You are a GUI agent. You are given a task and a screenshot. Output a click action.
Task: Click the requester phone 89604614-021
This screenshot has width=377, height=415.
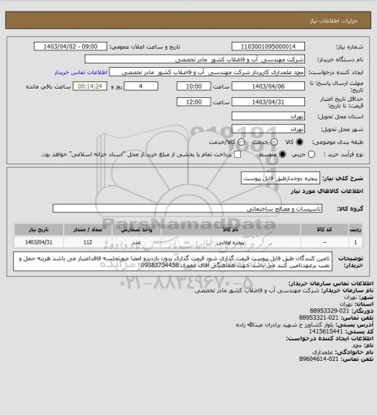pos(319,359)
